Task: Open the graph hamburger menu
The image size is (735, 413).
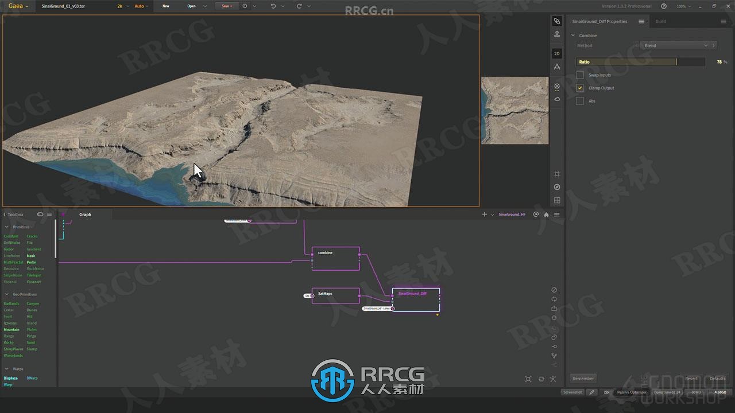Action: [556, 215]
